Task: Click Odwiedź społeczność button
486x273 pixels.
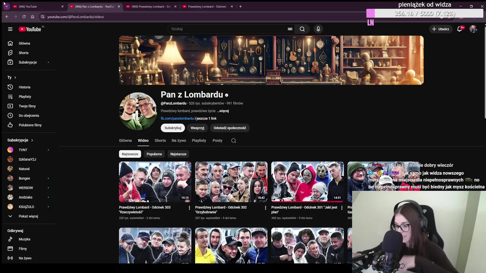Action: point(230,128)
